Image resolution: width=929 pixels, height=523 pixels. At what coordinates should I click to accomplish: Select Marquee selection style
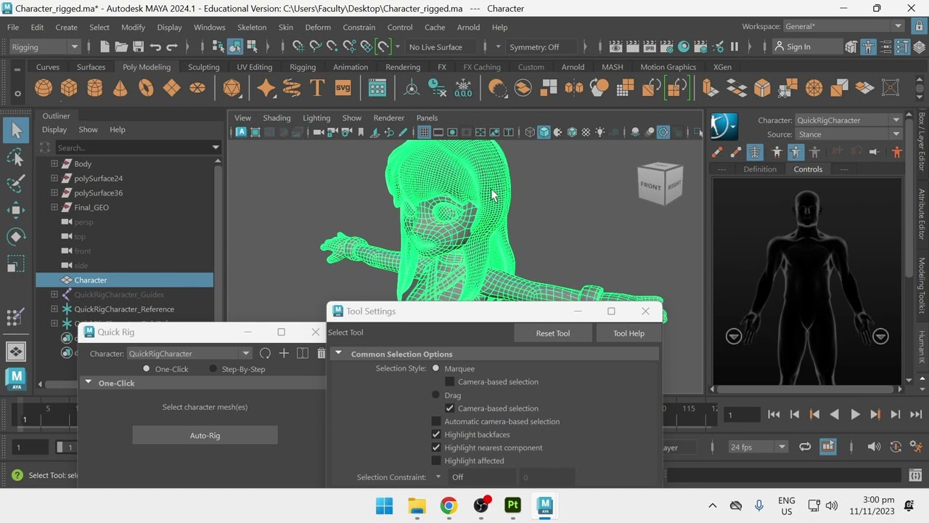(x=435, y=368)
